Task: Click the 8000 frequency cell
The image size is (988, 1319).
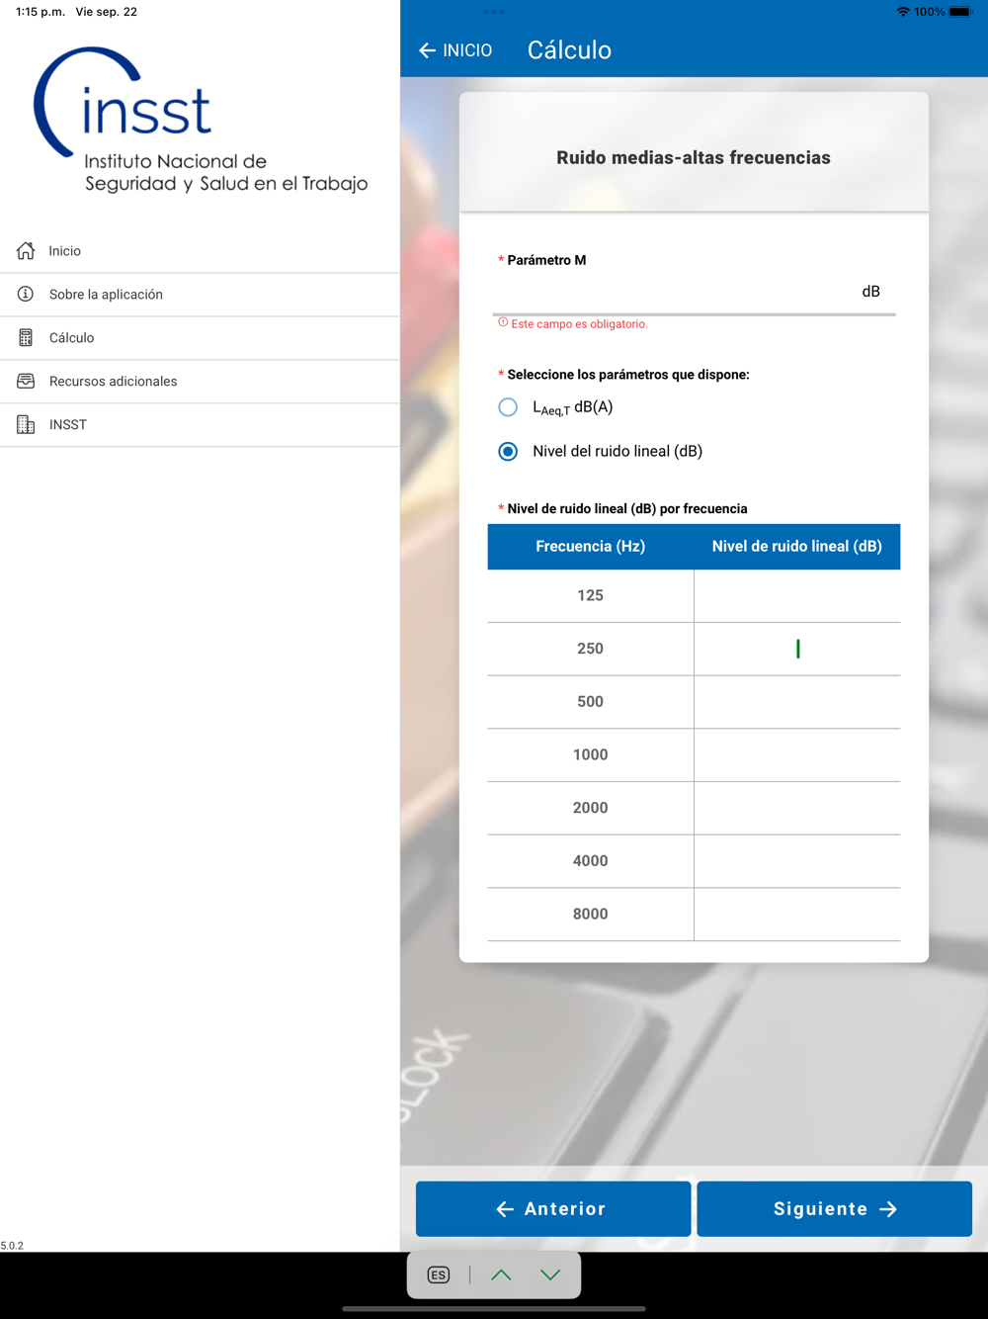Action: coord(591,915)
